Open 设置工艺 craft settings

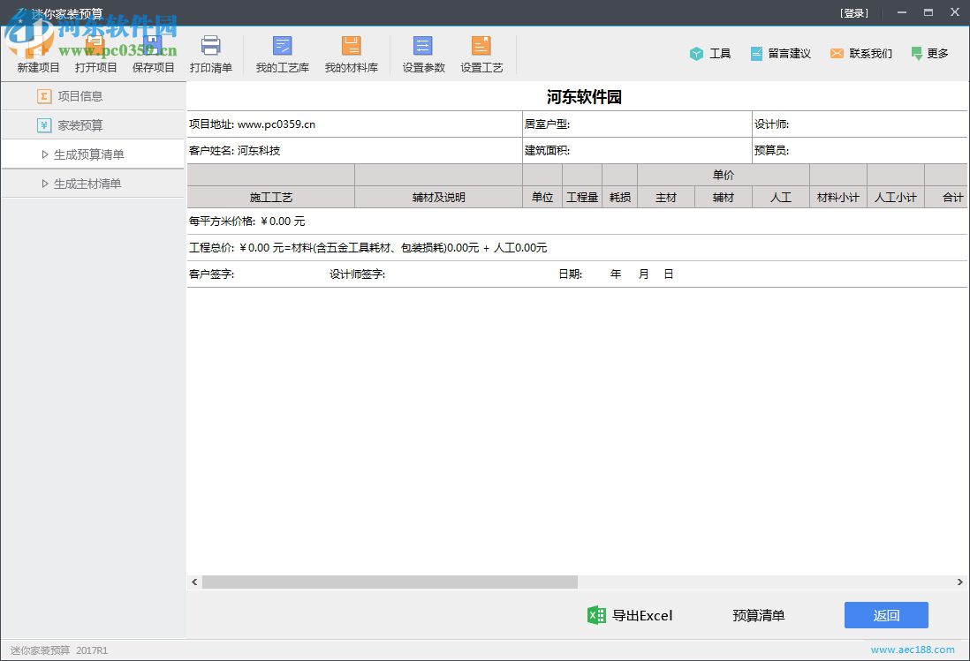(481, 53)
